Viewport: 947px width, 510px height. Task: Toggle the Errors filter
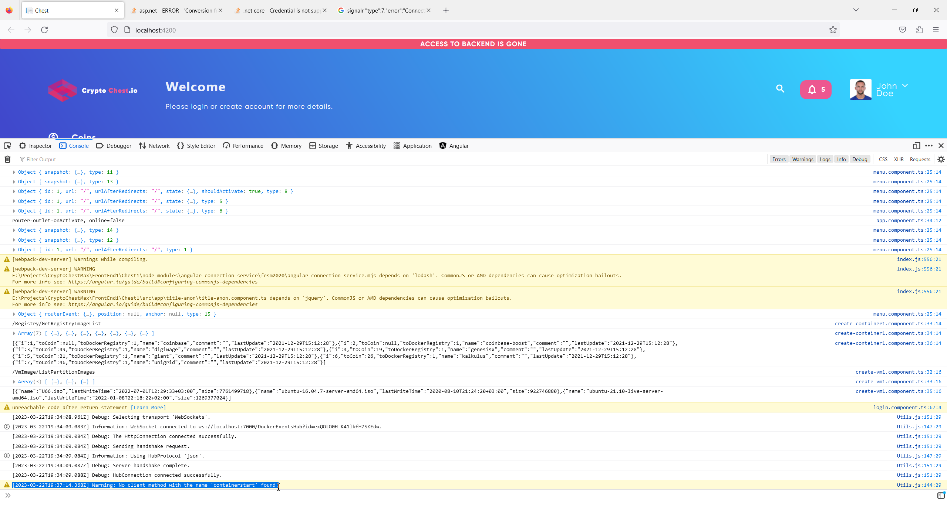[x=779, y=159]
